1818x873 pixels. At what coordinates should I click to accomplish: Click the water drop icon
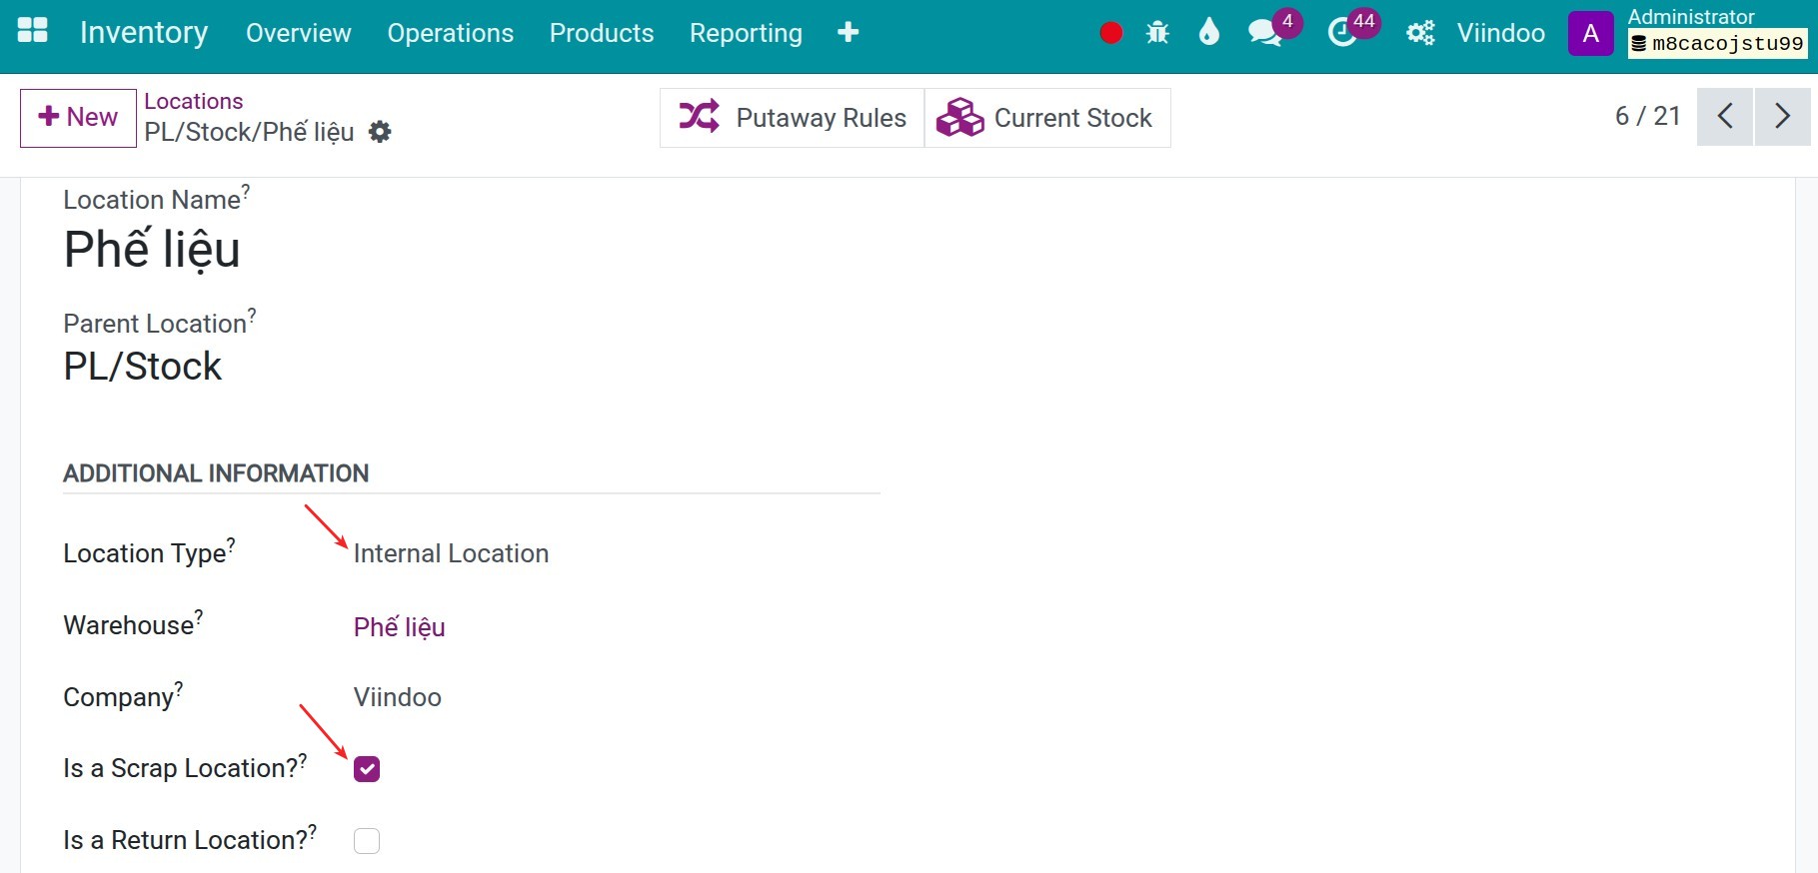[x=1209, y=33]
